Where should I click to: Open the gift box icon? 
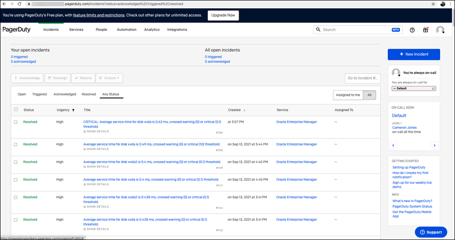[426, 29]
